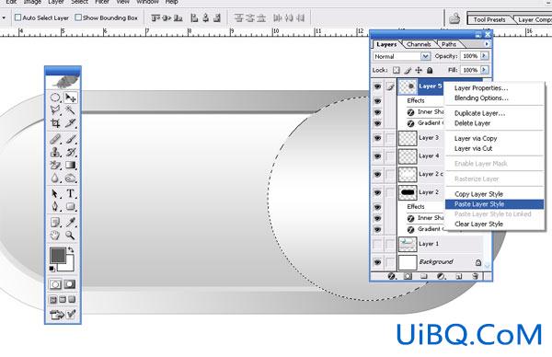The image size is (552, 357).
Task: Expand the Opacity slider arrow
Action: coord(485,55)
